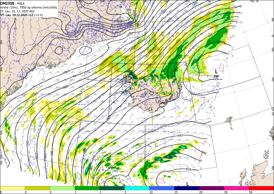Click the "10W" longitude label
274x194 pixels.
click(x=187, y=1)
